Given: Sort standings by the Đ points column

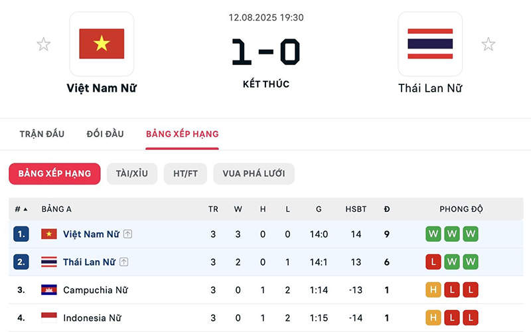Looking at the screenshot, I should pyautogui.click(x=387, y=209).
